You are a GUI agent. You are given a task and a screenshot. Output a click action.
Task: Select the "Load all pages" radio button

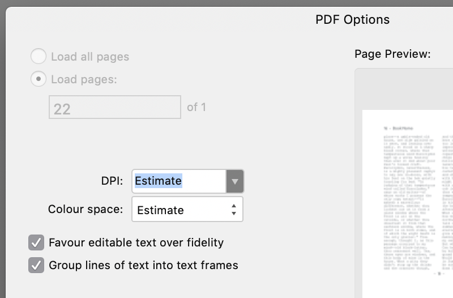[x=38, y=57]
